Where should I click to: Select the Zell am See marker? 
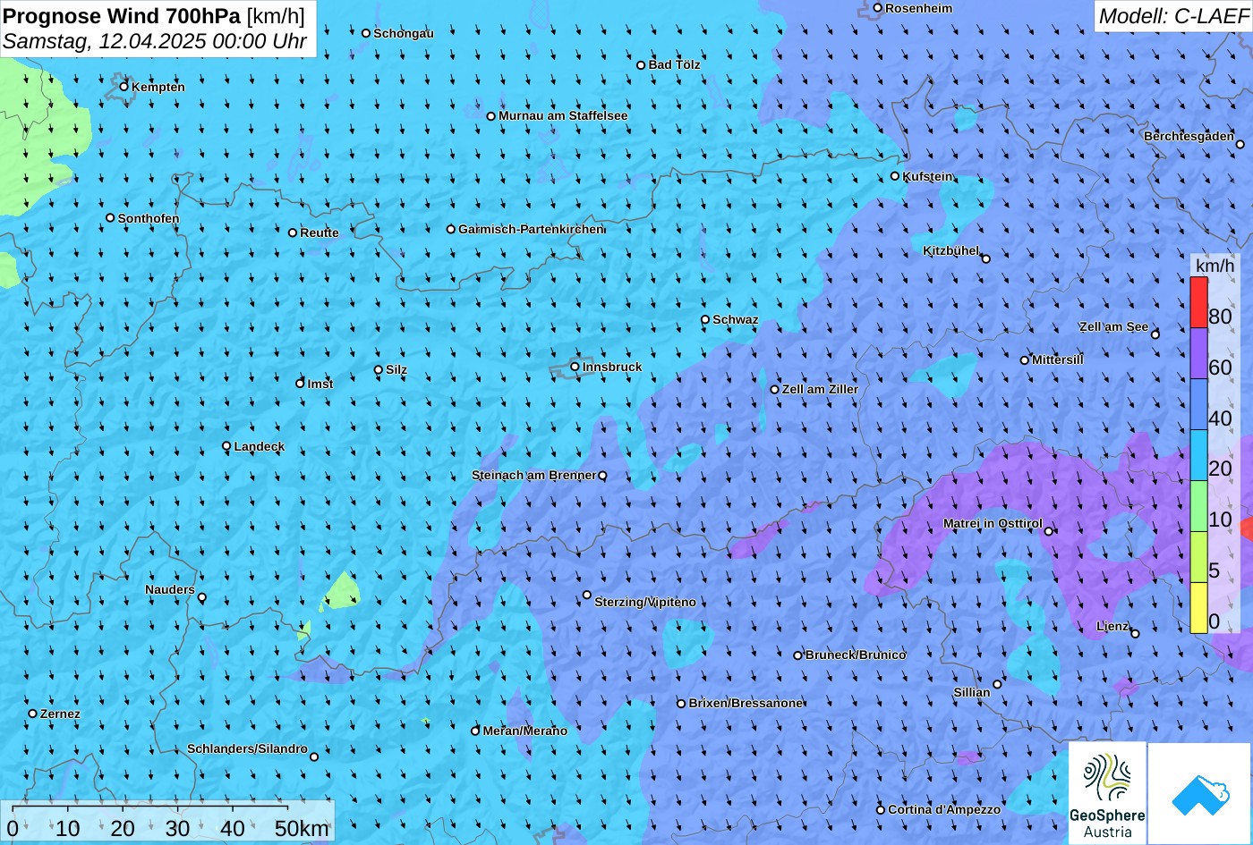1155,334
